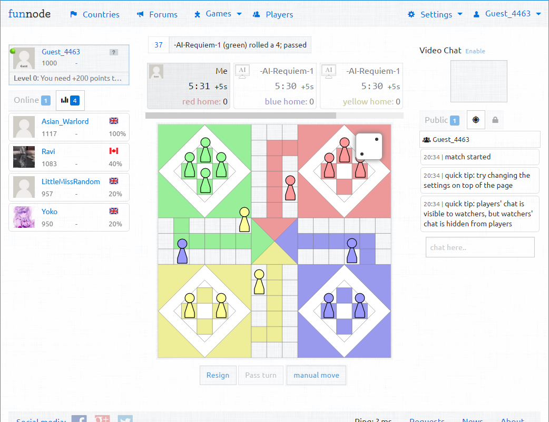This screenshot has width=549, height=422.
Task: Select the top red pawn in red base
Action: (x=345, y=150)
